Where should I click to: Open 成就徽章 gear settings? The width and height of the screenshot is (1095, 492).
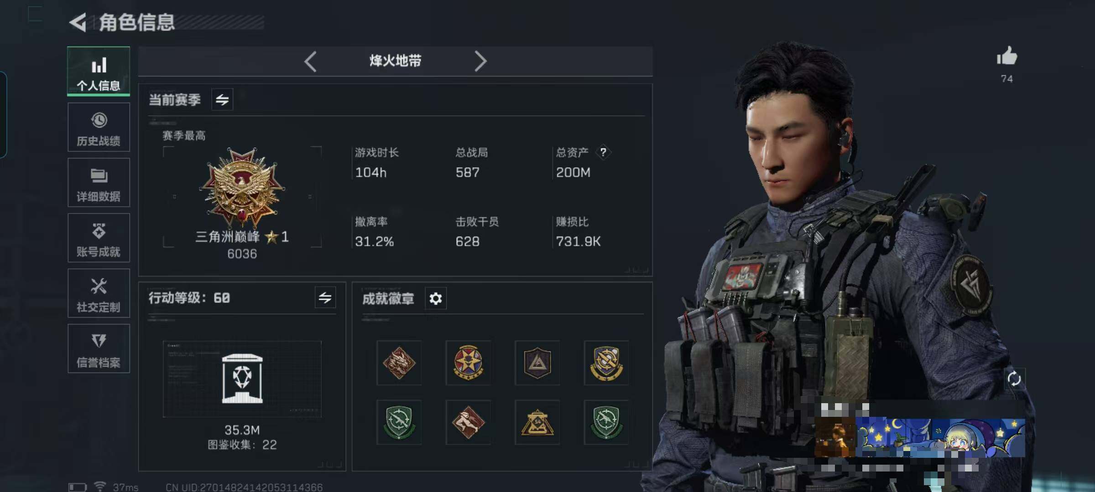coord(436,298)
